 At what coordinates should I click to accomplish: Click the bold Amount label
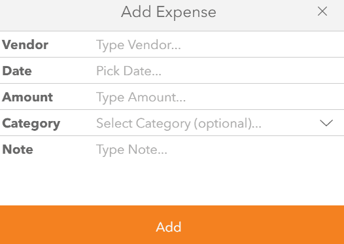click(27, 97)
